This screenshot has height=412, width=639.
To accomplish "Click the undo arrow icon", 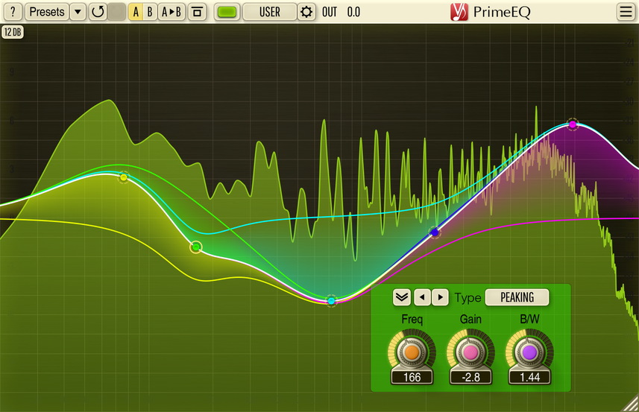I will tap(98, 12).
